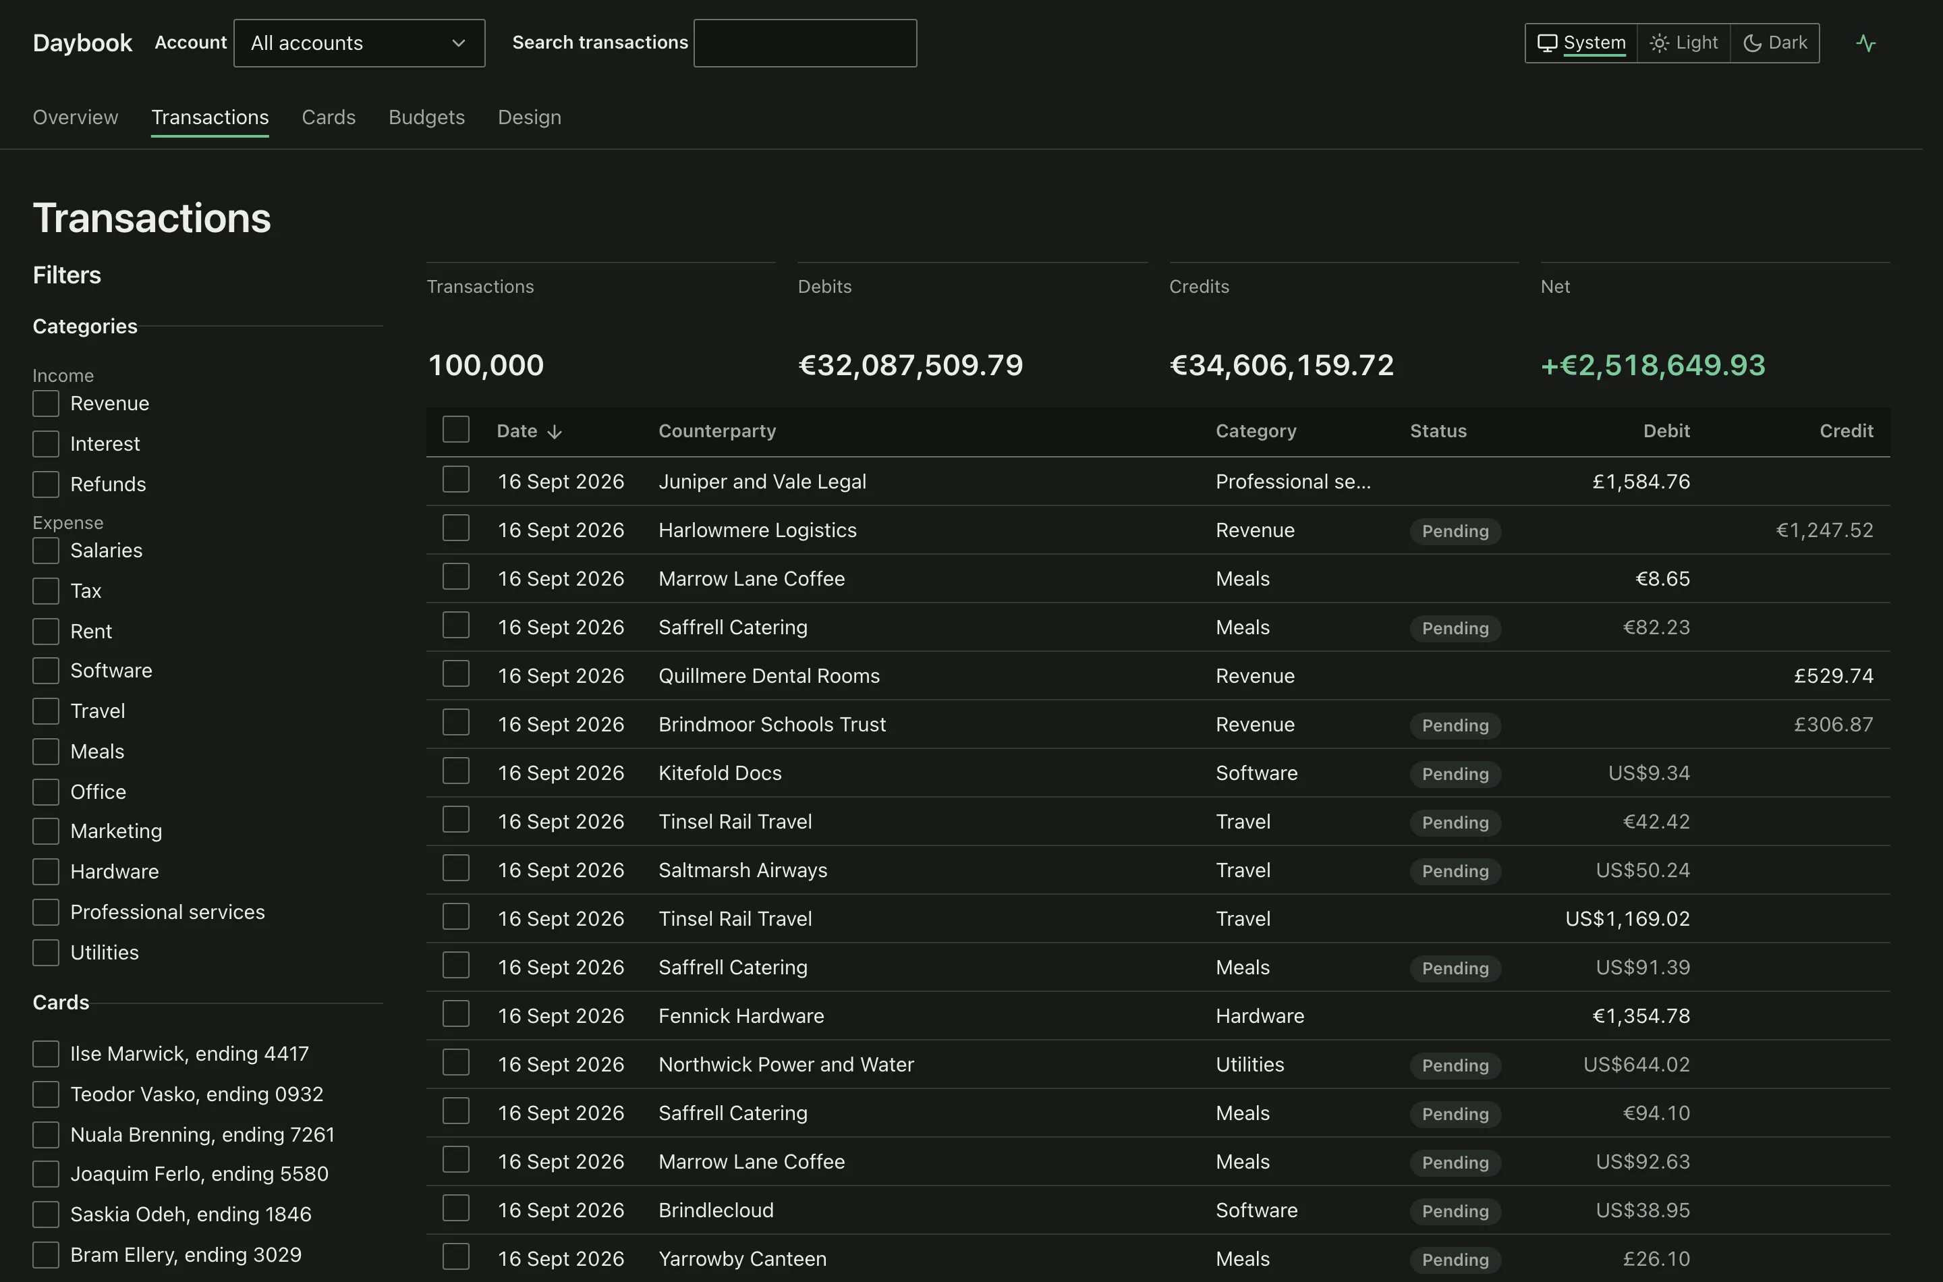The width and height of the screenshot is (1943, 1282).
Task: Select the System theme button
Action: 1581,43
